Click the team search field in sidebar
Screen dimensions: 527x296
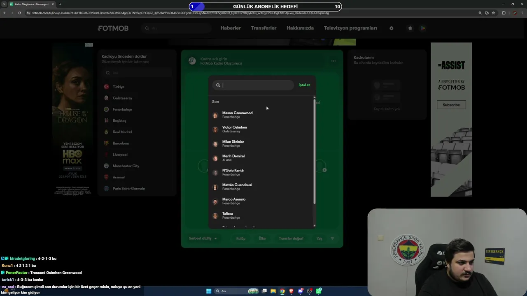(137, 73)
